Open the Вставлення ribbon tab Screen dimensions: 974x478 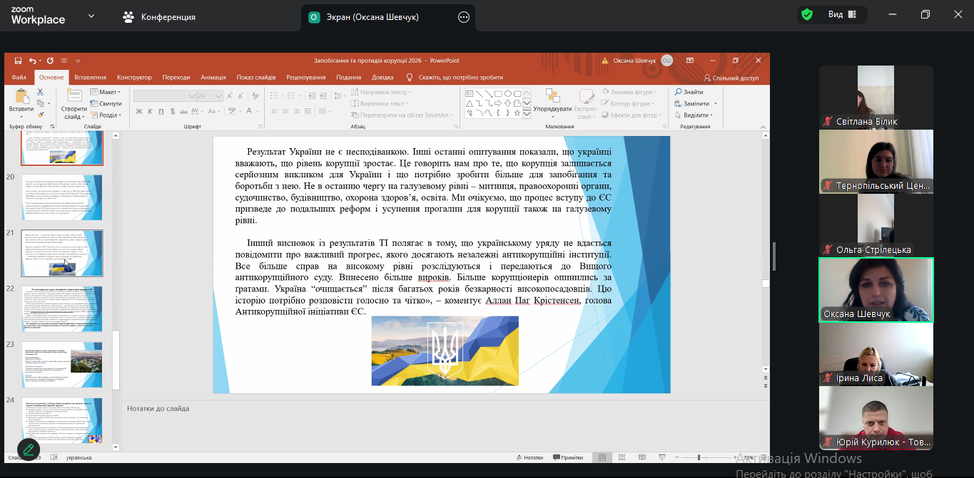(x=90, y=78)
